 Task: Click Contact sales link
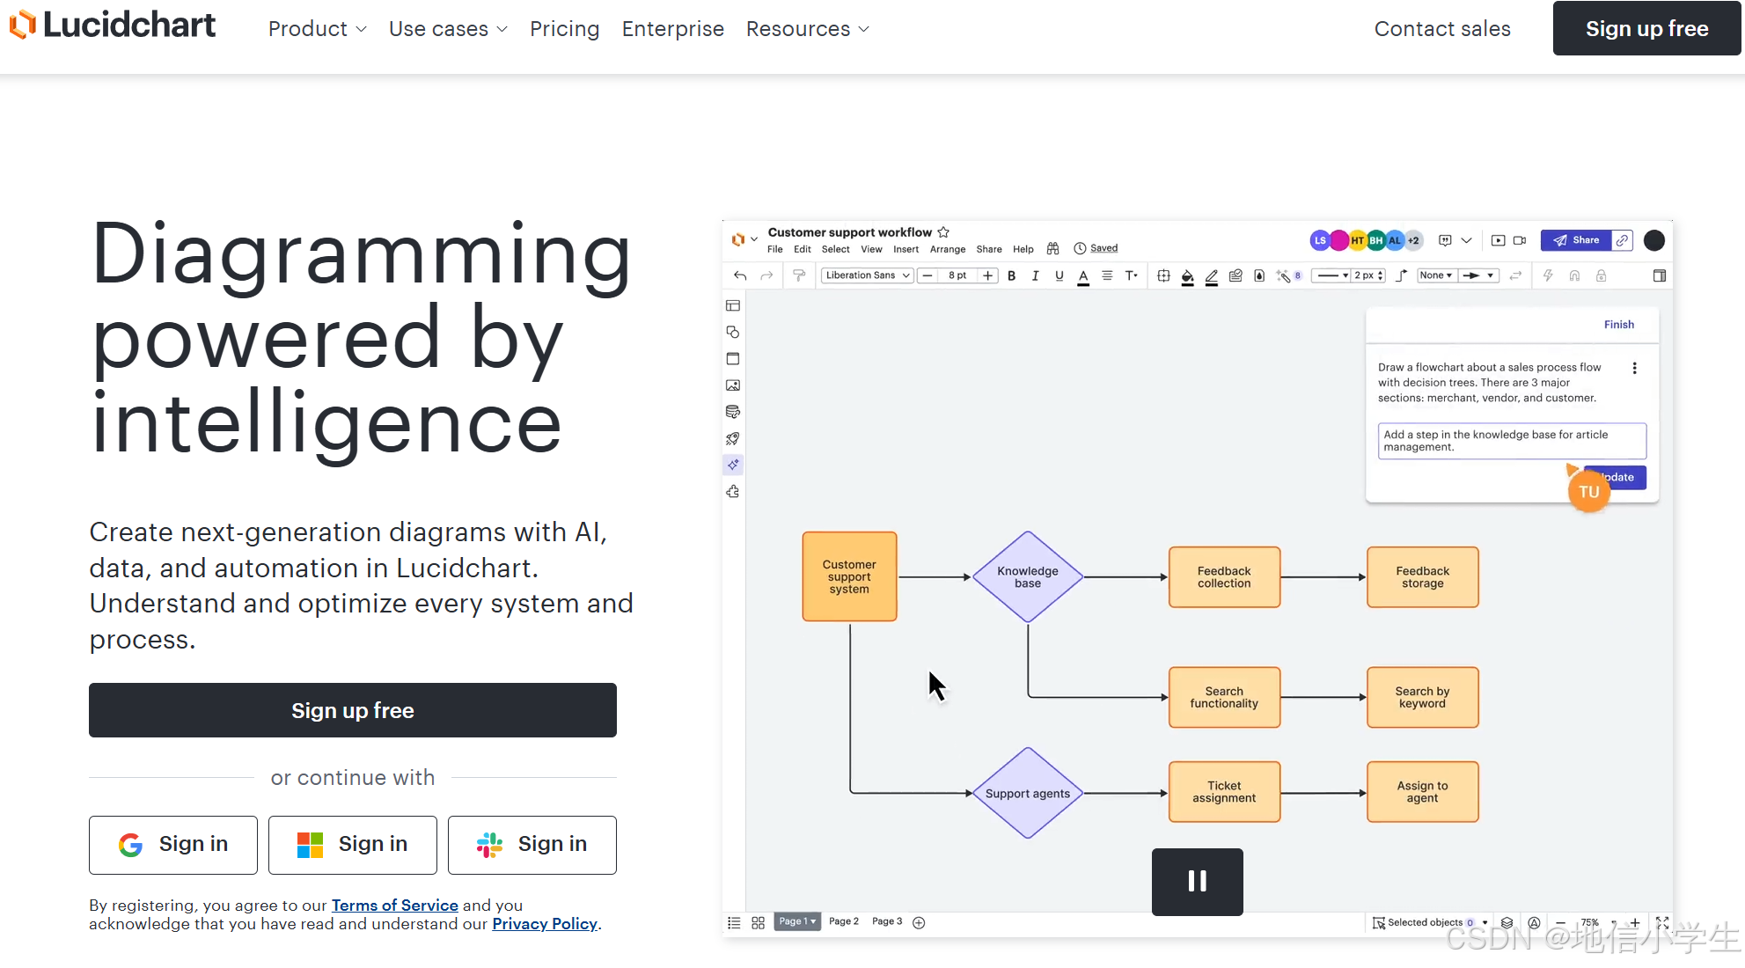1441,29
